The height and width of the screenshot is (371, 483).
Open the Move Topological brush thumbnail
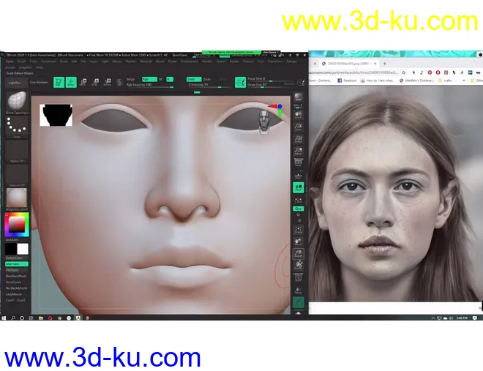(x=17, y=101)
